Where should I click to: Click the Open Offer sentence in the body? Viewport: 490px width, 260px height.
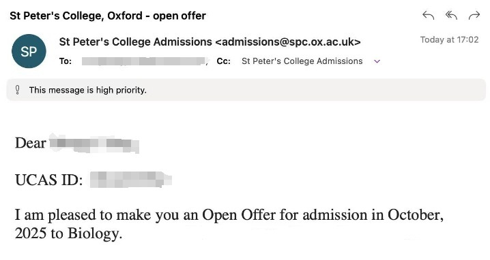[x=229, y=224]
